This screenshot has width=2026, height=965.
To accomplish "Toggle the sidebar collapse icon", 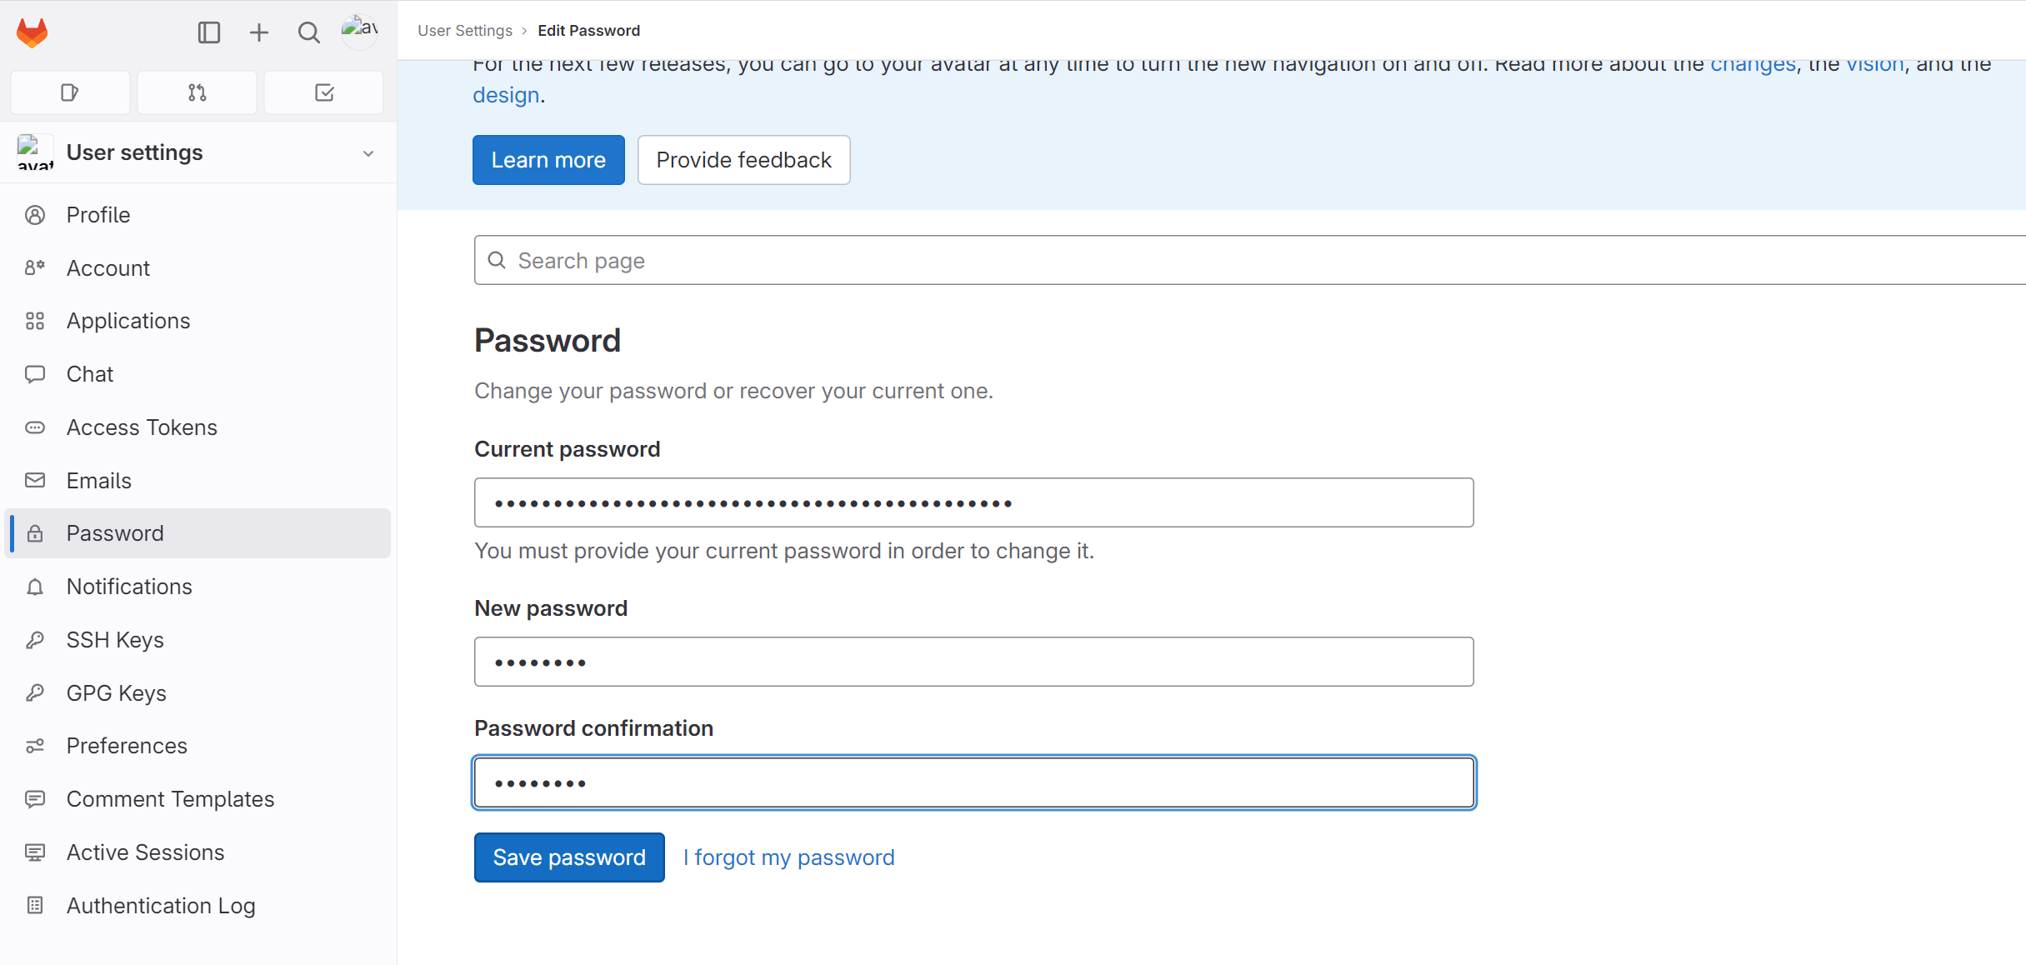I will [x=208, y=32].
